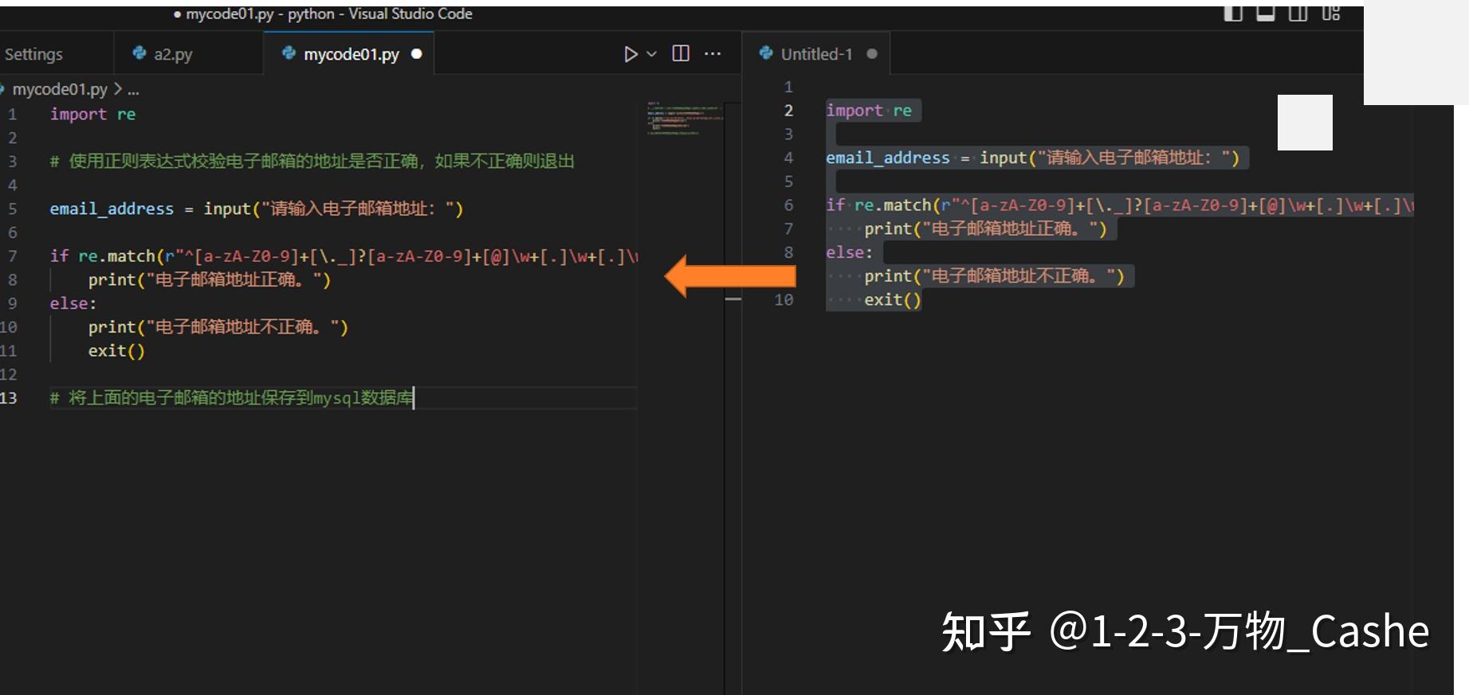Click the mysql comment on line 13
This screenshot has width=1469, height=695.
[x=231, y=397]
